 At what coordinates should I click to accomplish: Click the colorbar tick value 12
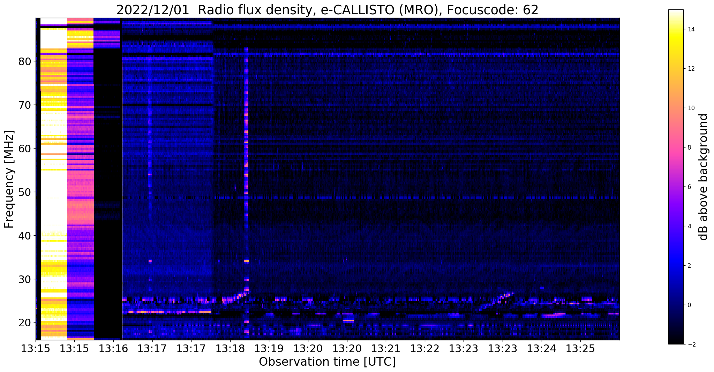coord(691,69)
